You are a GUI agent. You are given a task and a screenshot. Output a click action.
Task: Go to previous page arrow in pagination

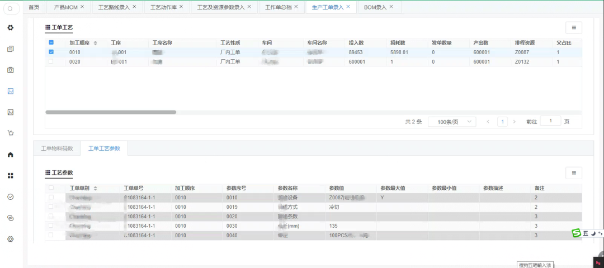(488, 122)
